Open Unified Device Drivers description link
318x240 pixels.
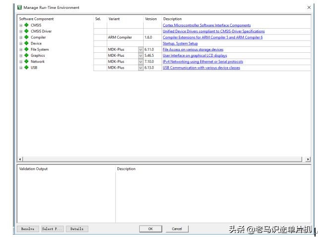pyautogui.click(x=213, y=31)
